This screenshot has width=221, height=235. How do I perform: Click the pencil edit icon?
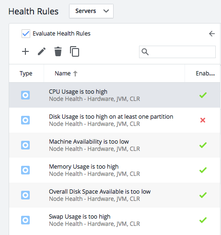(x=42, y=51)
